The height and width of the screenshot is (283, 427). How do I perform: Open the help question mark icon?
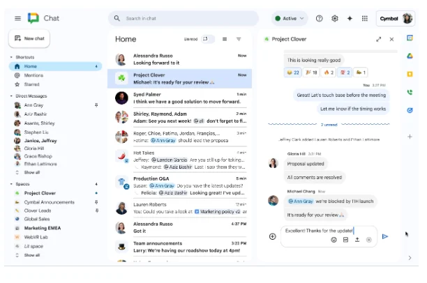pos(319,19)
